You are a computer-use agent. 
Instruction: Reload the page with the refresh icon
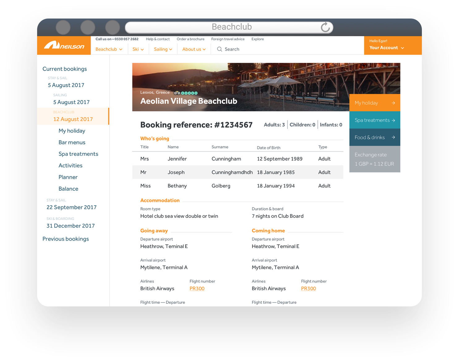(x=325, y=27)
